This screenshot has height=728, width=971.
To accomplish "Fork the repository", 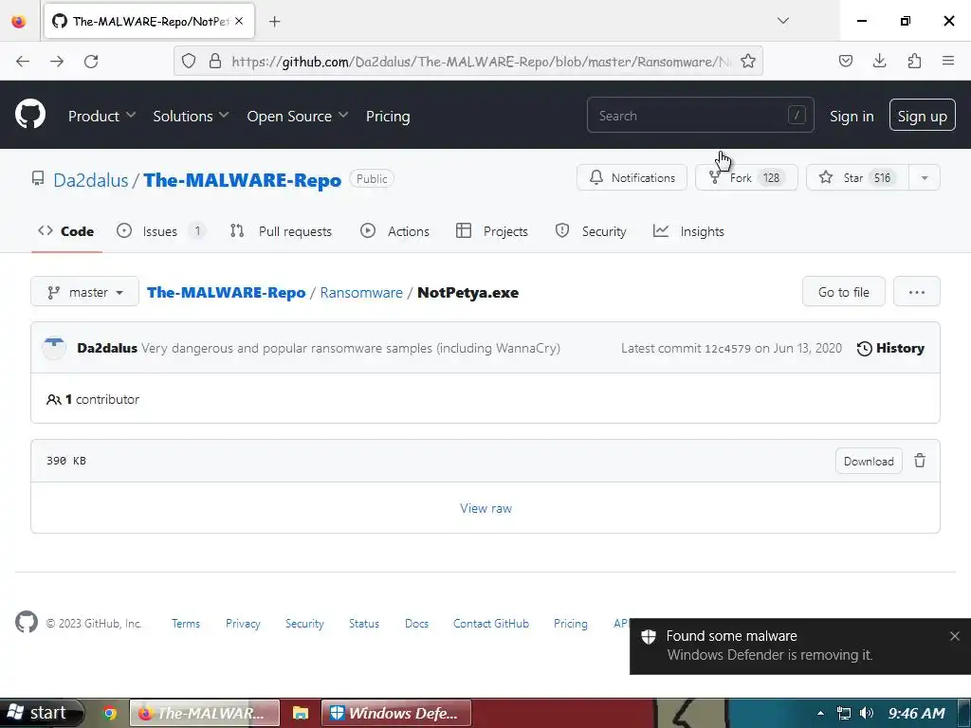I will [x=746, y=177].
